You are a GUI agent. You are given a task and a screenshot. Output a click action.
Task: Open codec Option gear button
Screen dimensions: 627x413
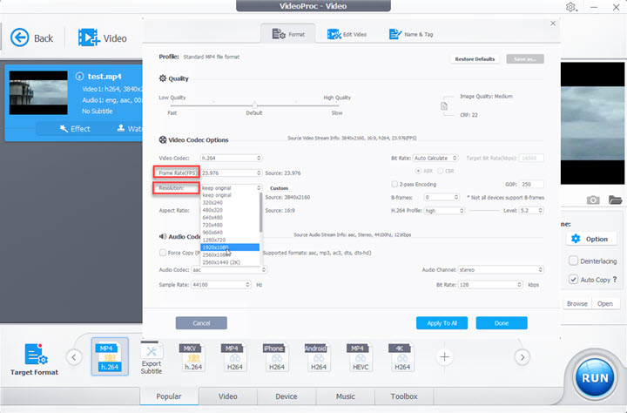590,239
